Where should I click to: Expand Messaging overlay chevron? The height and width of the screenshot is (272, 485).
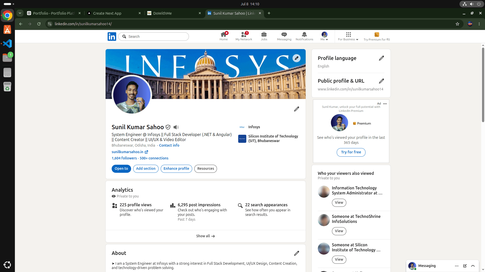[473, 266]
